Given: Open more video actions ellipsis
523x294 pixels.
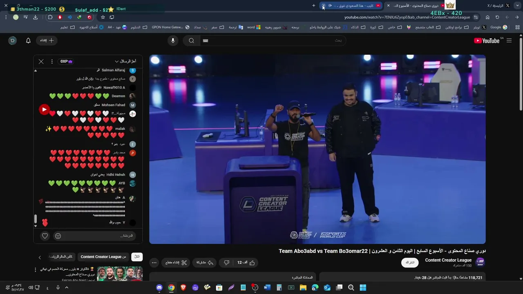Looking at the screenshot, I should (154, 263).
